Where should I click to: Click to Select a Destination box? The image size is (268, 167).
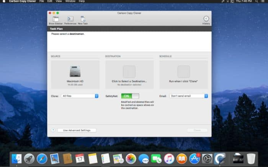pyautogui.click(x=129, y=75)
